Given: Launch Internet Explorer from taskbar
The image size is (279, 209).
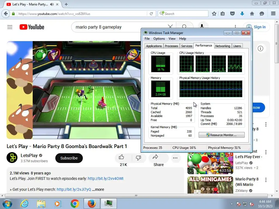Looking at the screenshot, I should tap(24, 204).
